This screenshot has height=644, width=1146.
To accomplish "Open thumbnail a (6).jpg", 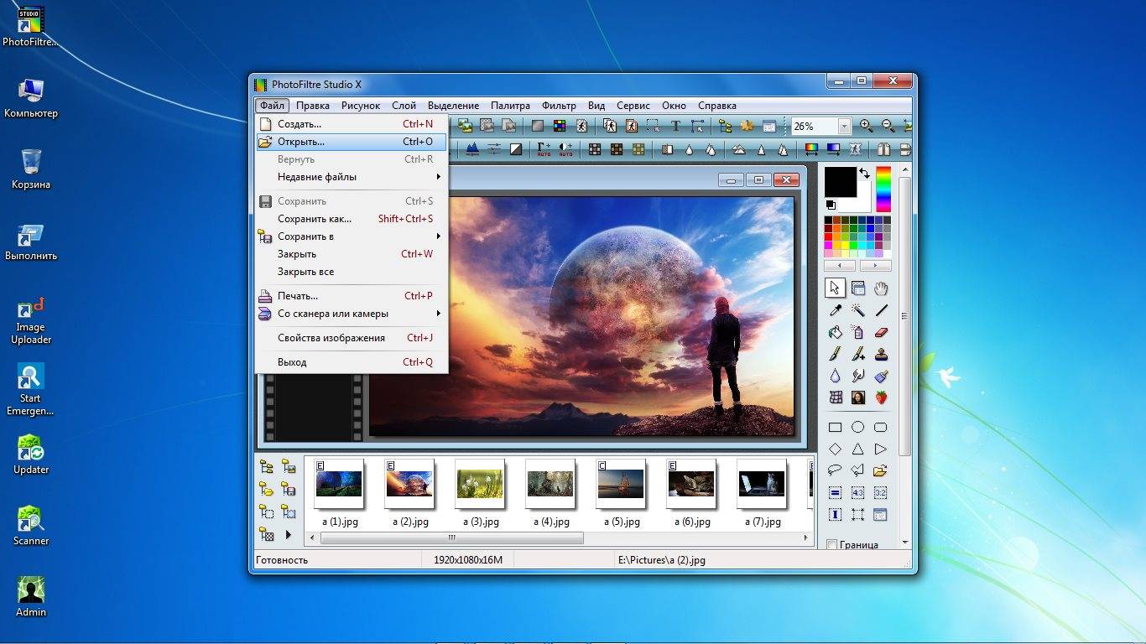I will [691, 484].
